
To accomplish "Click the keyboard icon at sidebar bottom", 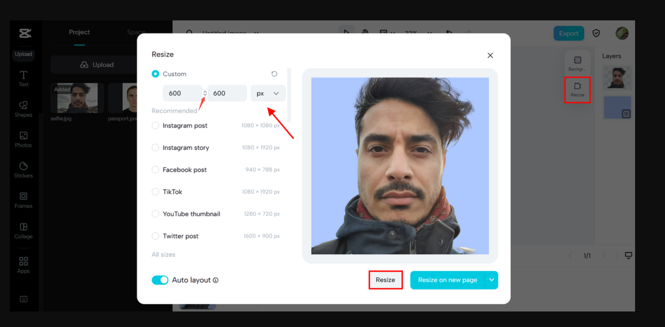I will [x=23, y=299].
